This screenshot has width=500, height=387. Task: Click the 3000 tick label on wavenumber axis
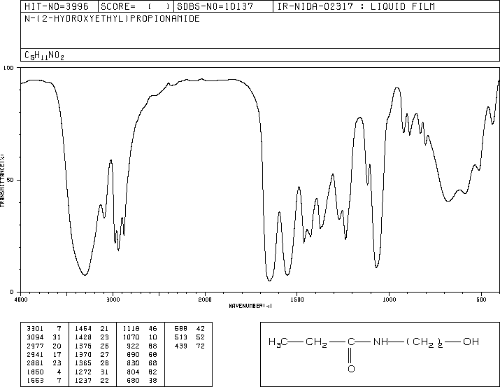pos(113,300)
